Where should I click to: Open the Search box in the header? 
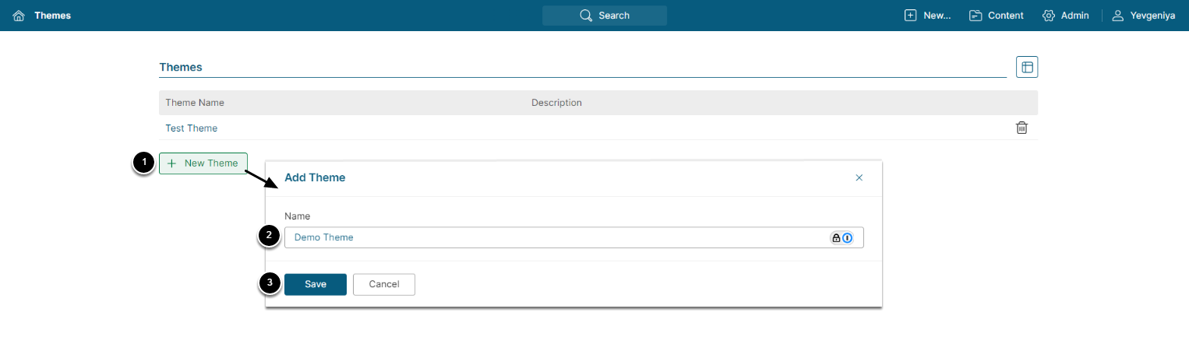(x=605, y=16)
